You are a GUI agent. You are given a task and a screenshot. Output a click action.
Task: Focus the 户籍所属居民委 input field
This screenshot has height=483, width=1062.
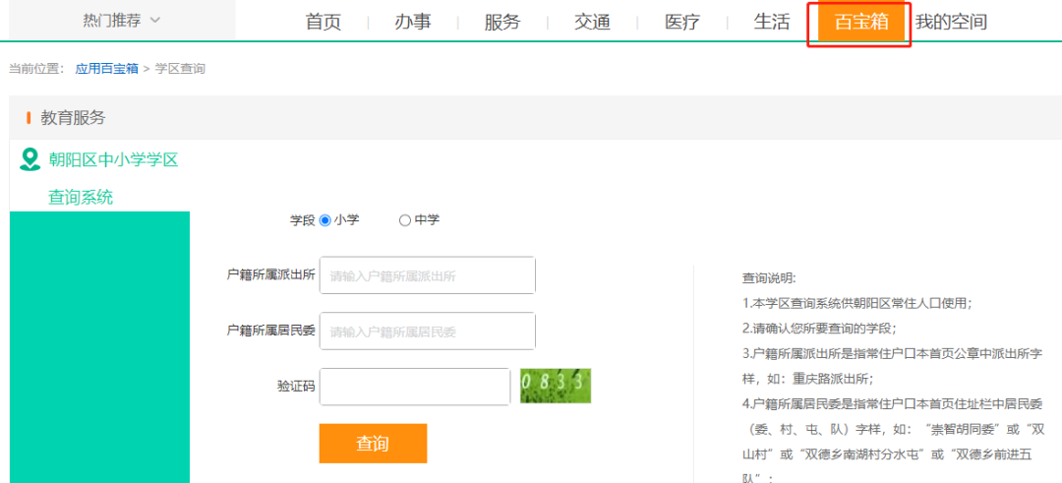[x=428, y=331]
